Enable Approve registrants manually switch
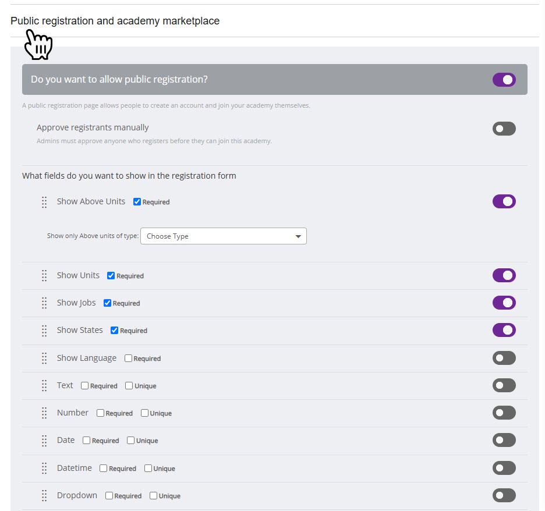 click(x=504, y=129)
